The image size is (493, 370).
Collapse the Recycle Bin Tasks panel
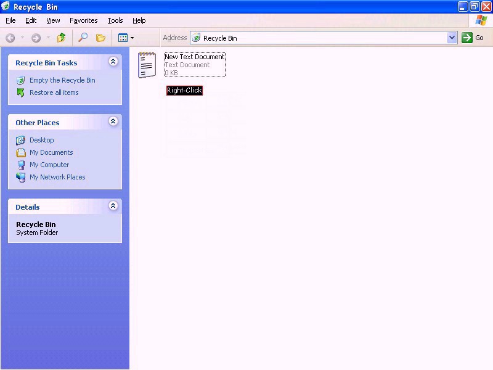click(113, 62)
